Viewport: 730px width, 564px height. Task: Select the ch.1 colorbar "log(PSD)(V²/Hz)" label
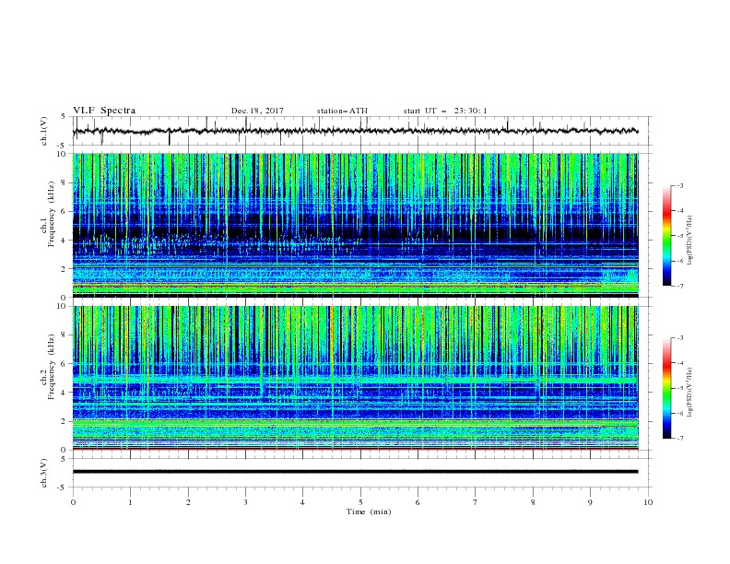coord(689,241)
